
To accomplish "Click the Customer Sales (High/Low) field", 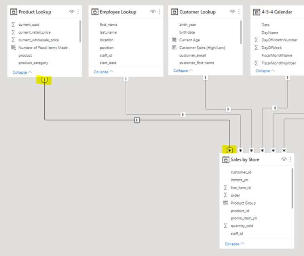I will point(202,47).
